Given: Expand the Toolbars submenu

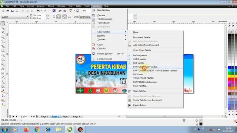Looking at the screenshot, I should pos(109,40).
